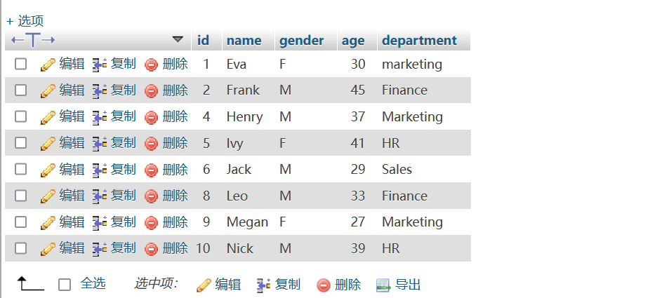Image resolution: width=669 pixels, height=298 pixels.
Task: Click the Marketing cell in Megan's row
Action: pyautogui.click(x=412, y=222)
